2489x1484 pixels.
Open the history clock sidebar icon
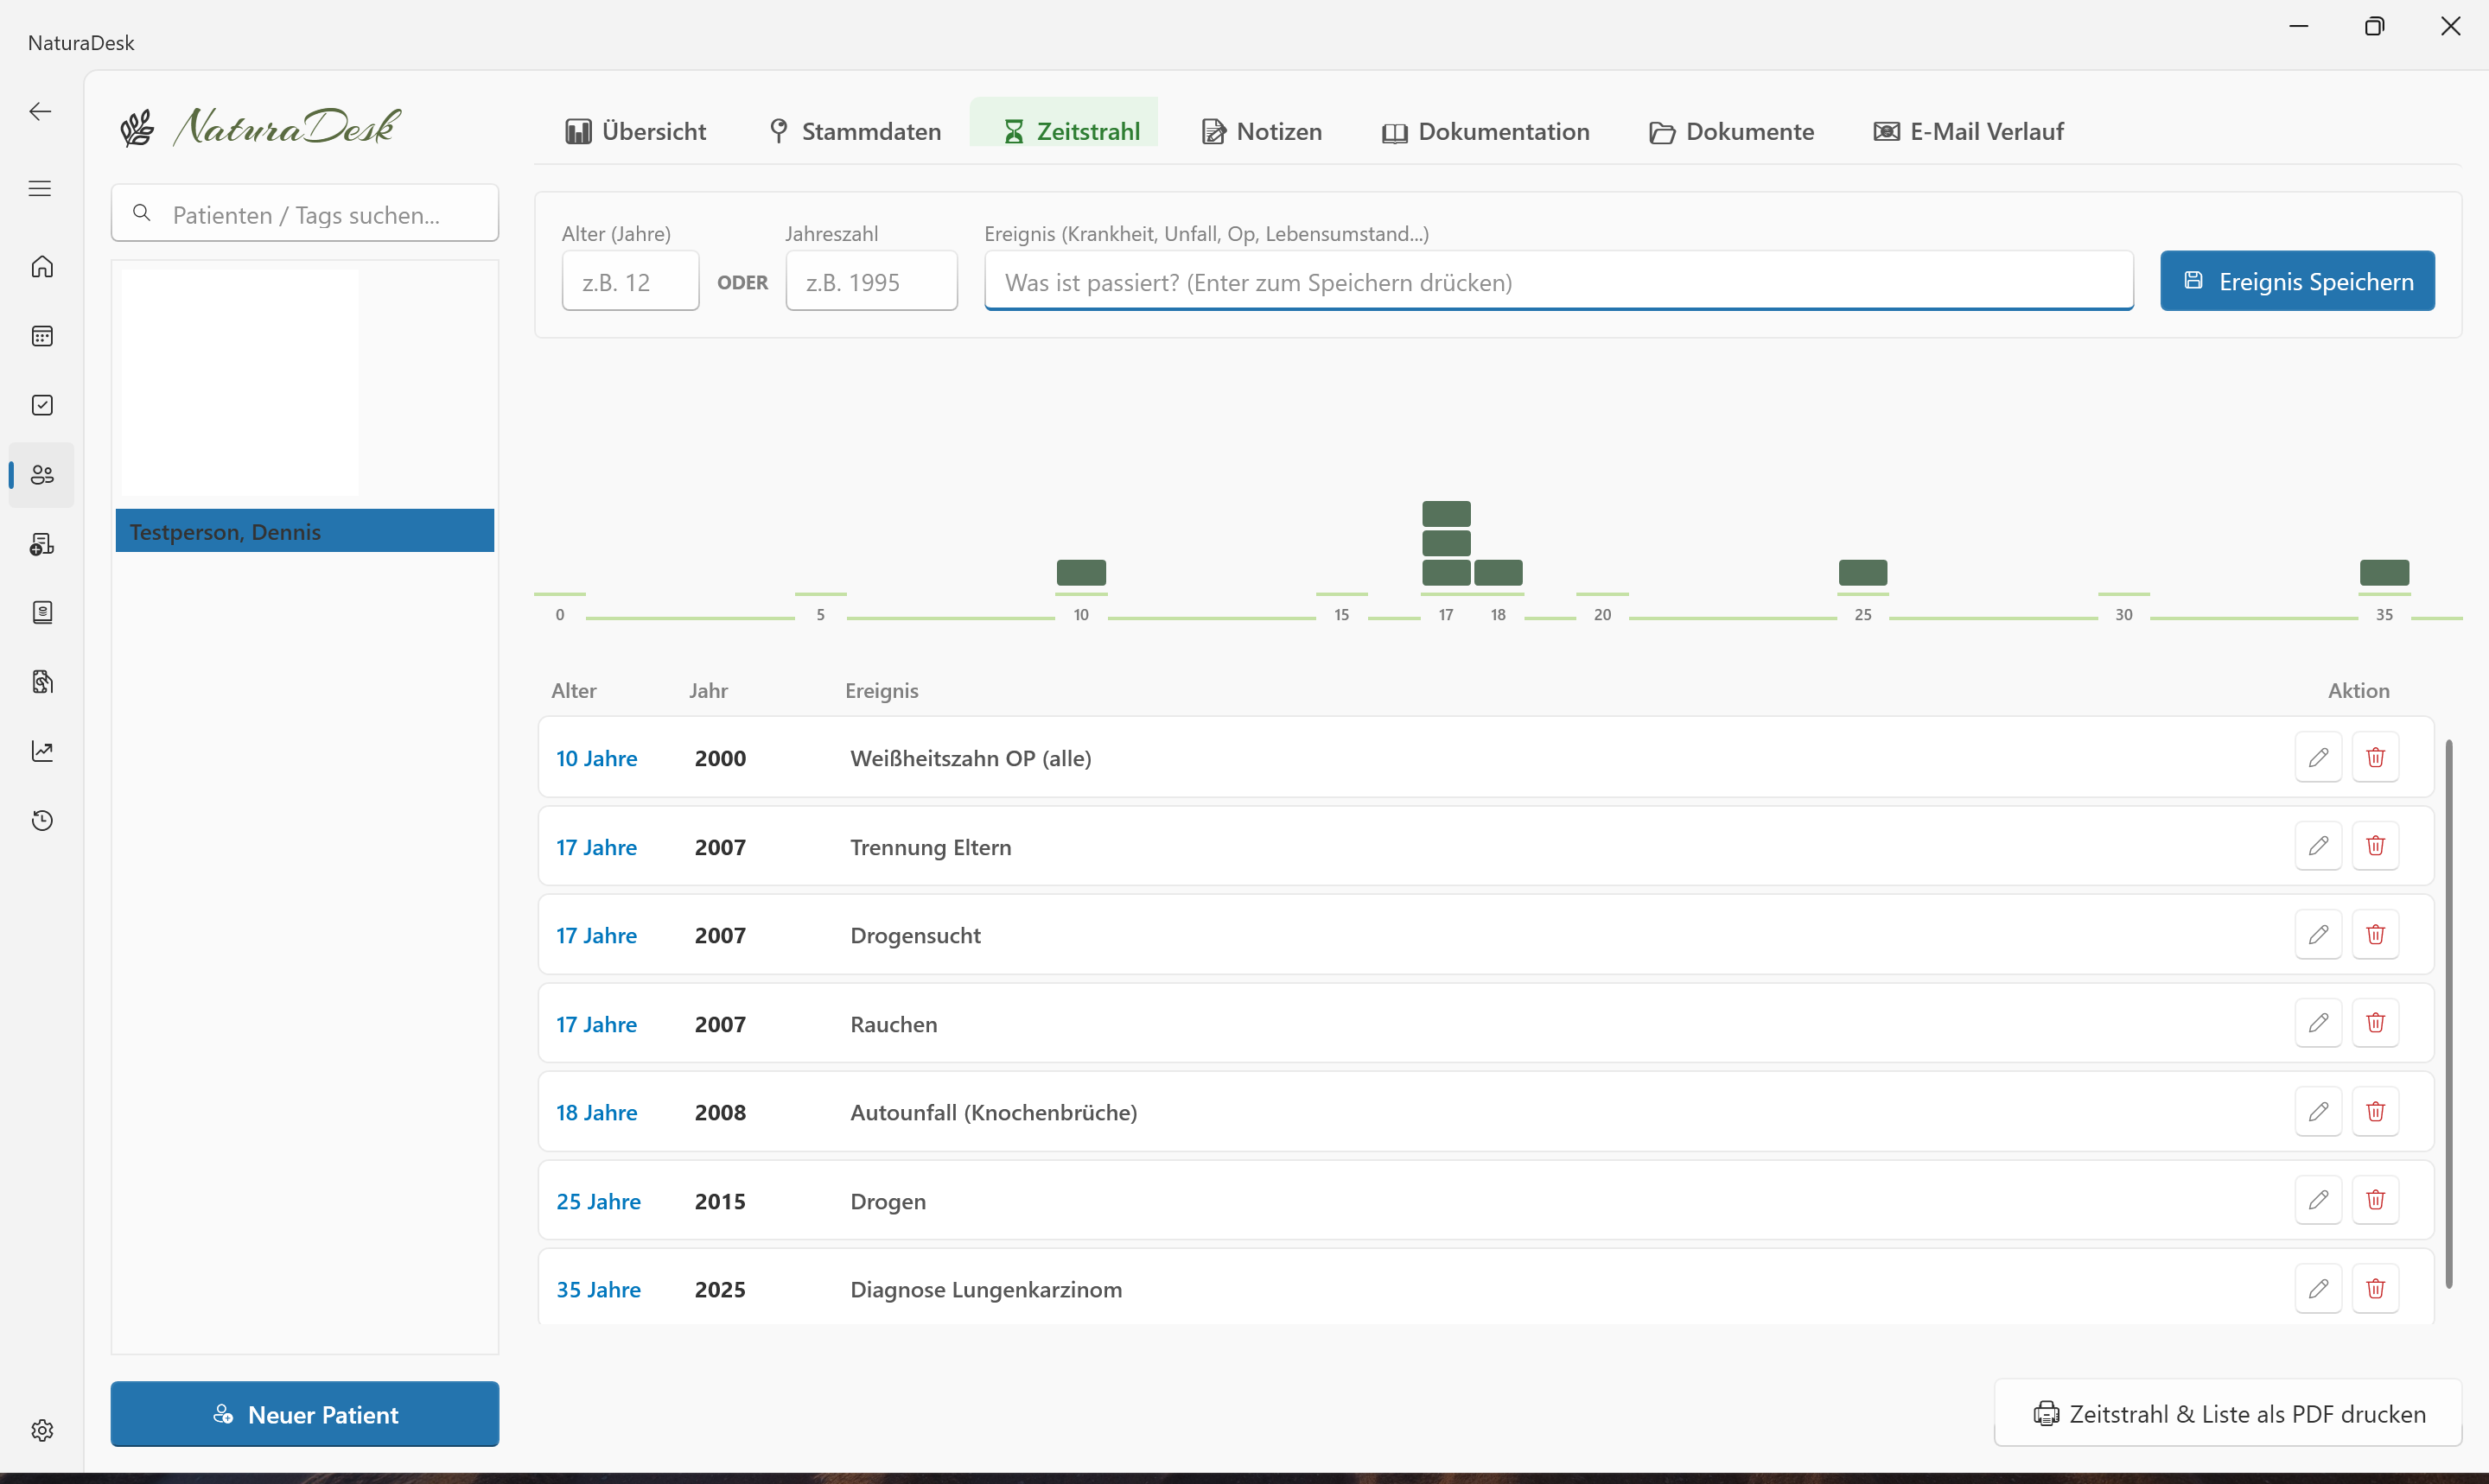tap(42, 821)
